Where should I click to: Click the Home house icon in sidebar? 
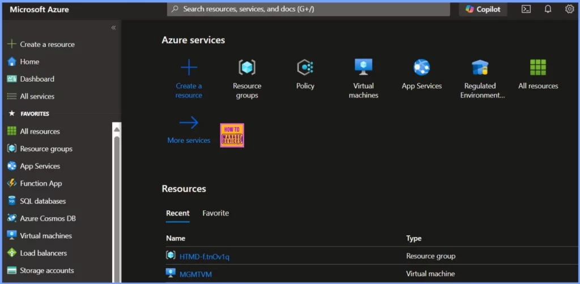tap(12, 61)
